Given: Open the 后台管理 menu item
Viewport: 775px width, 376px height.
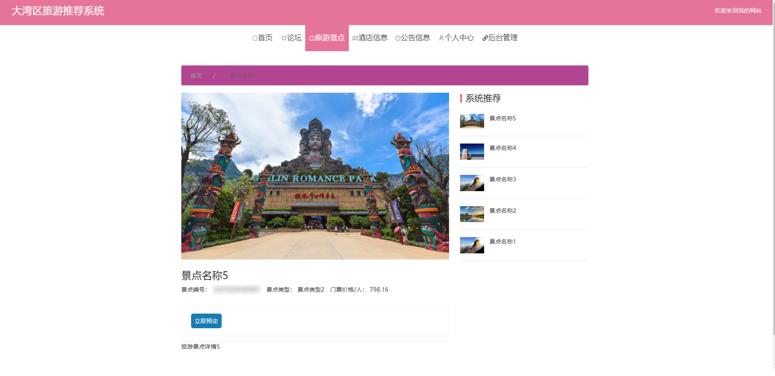Looking at the screenshot, I should coord(500,38).
